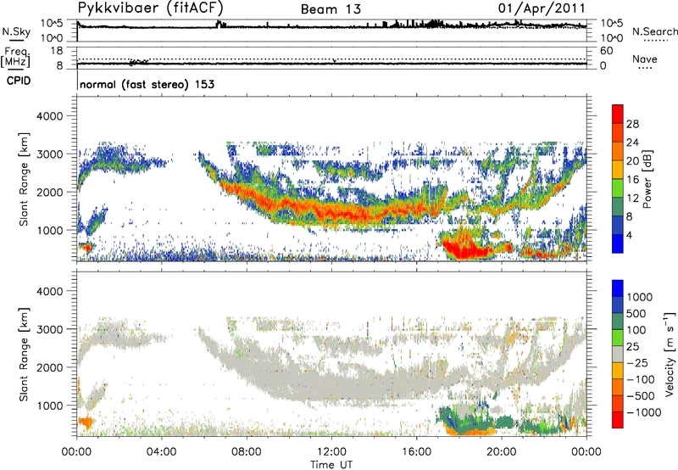The width and height of the screenshot is (678, 470).
Task: Click the '1000' tick on Velocity colorbar
Action: [x=639, y=297]
